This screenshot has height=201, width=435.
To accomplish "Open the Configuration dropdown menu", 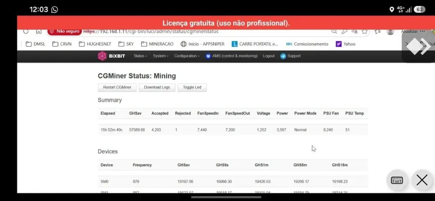I will pyautogui.click(x=187, y=56).
